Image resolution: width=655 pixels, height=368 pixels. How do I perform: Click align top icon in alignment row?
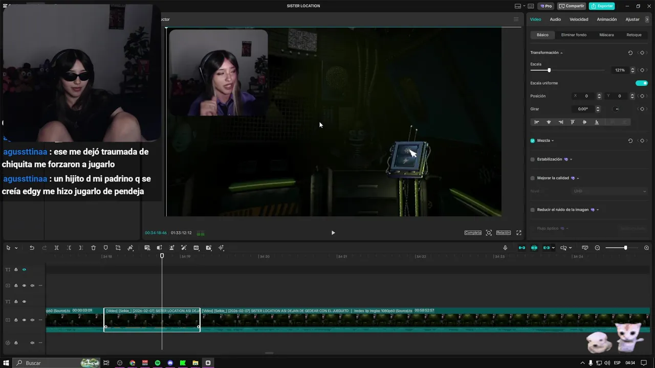coord(572,122)
